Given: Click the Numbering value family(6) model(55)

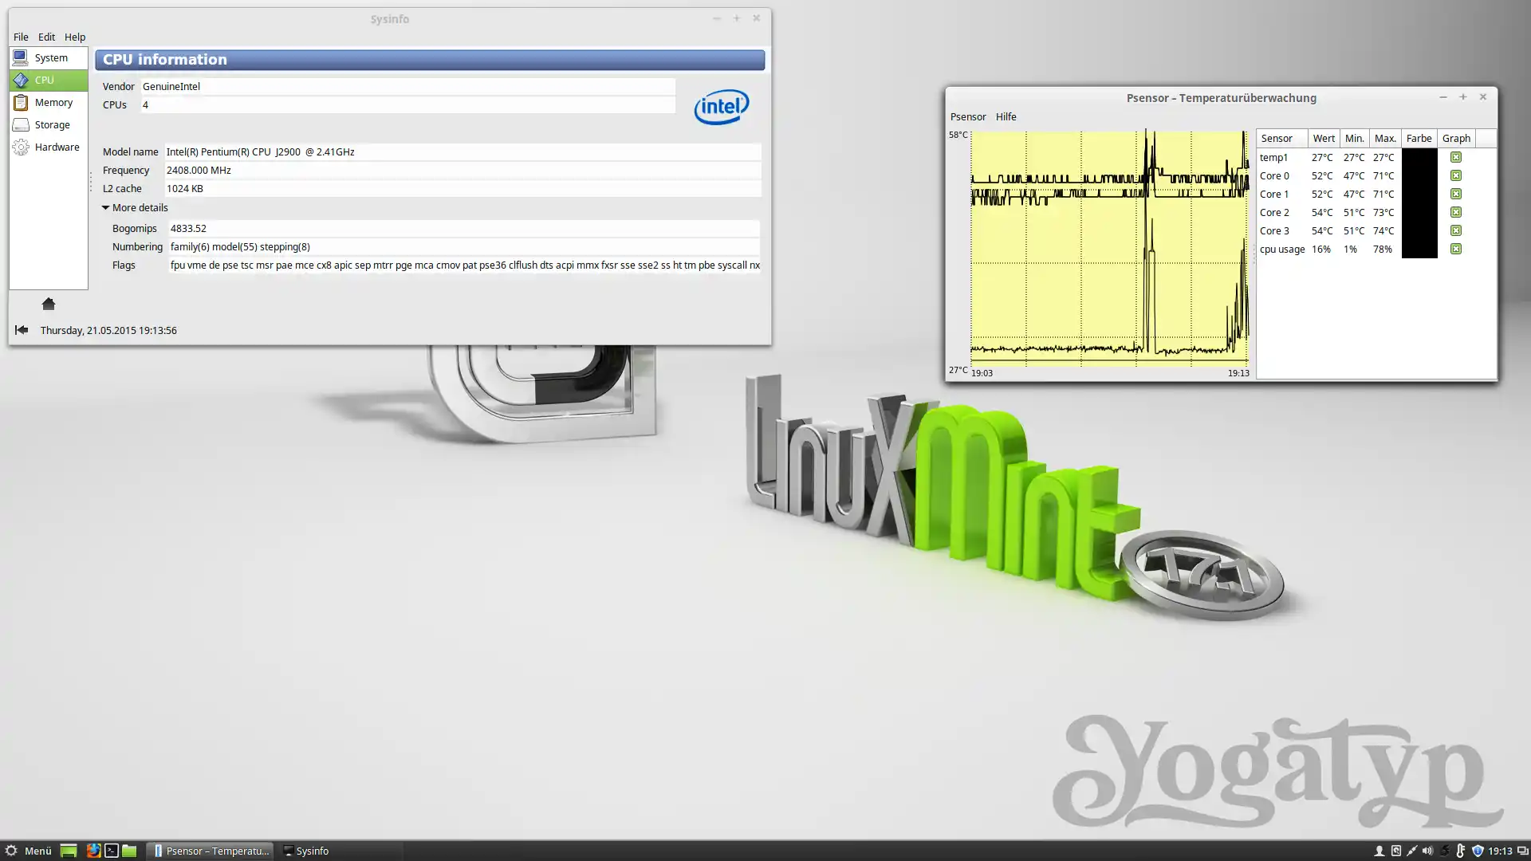Looking at the screenshot, I should [464, 246].
